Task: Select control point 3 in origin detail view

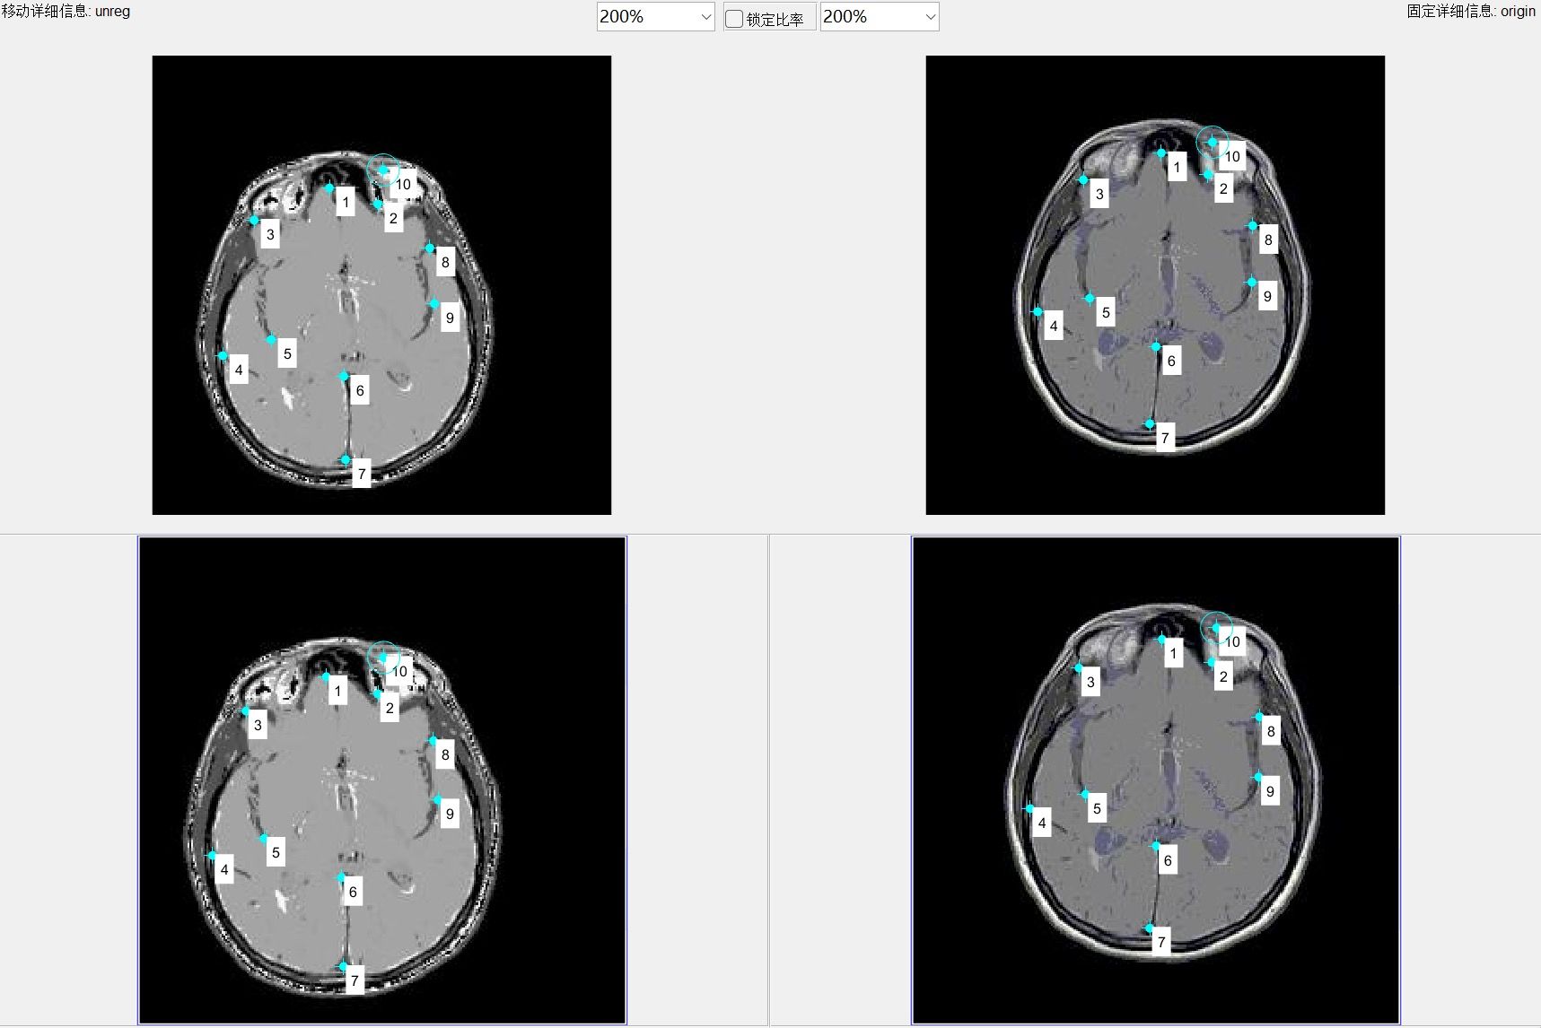Action: (1083, 180)
